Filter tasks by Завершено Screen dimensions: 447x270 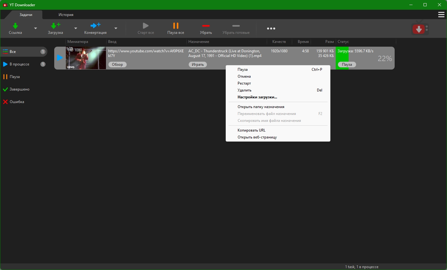click(24, 89)
